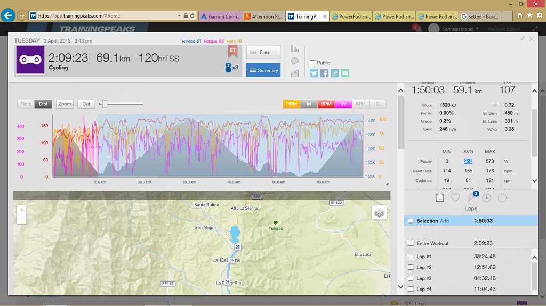Image resolution: width=546 pixels, height=306 pixels.
Task: Click the chart smoothing slider handle
Action: pyautogui.click(x=105, y=104)
